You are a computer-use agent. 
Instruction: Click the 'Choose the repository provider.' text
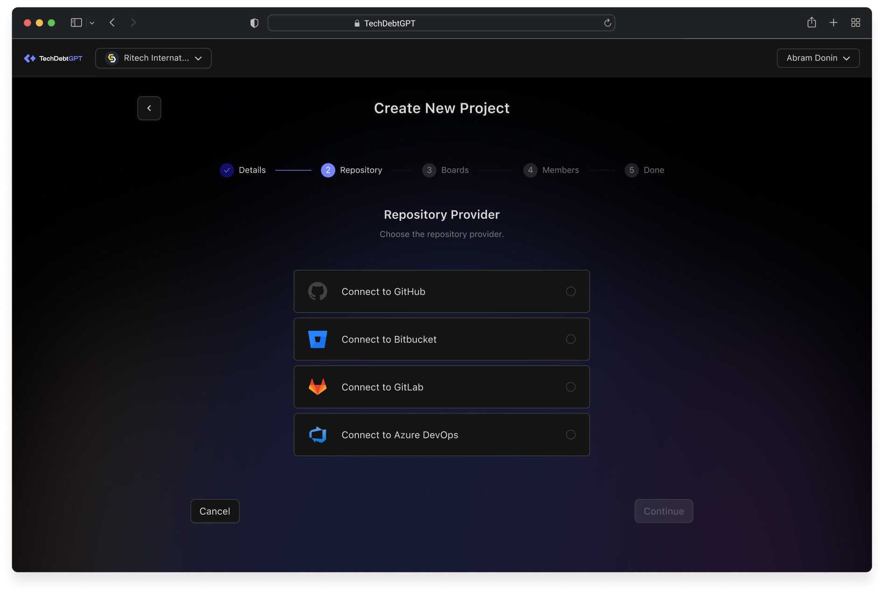pos(442,234)
